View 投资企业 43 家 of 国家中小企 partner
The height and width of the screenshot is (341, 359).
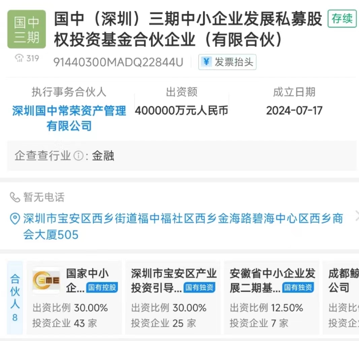pos(65,323)
